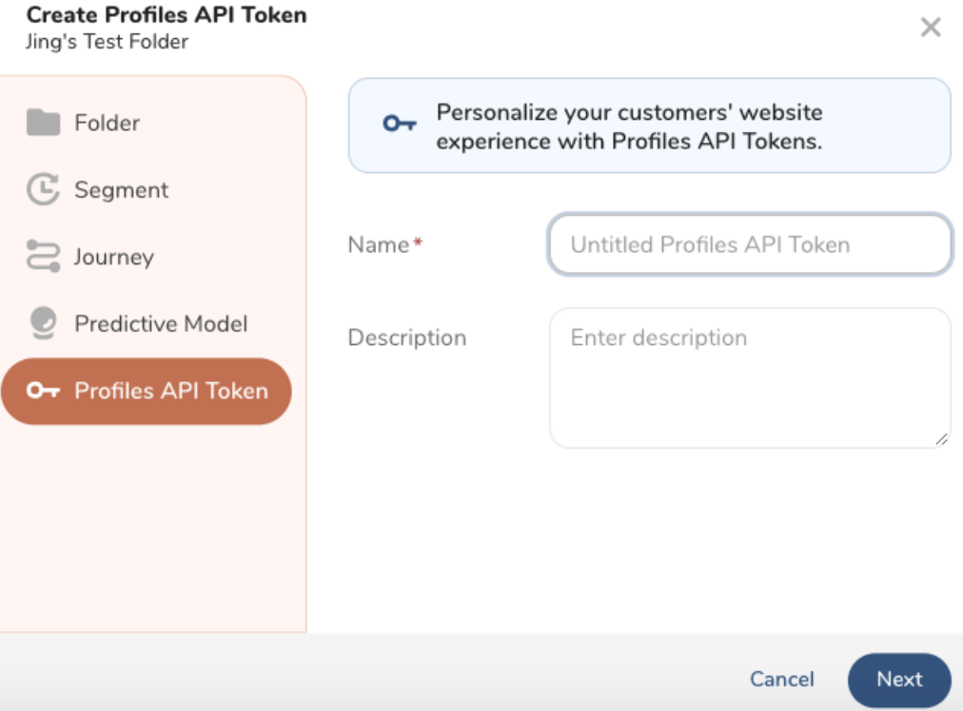Screen dimensions: 963x711
Task: Click the Journey path icon
Action: coord(43,257)
